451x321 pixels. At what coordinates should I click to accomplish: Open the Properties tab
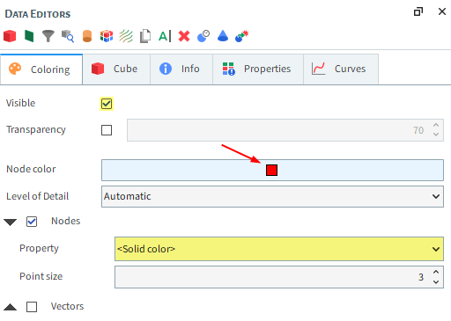258,69
